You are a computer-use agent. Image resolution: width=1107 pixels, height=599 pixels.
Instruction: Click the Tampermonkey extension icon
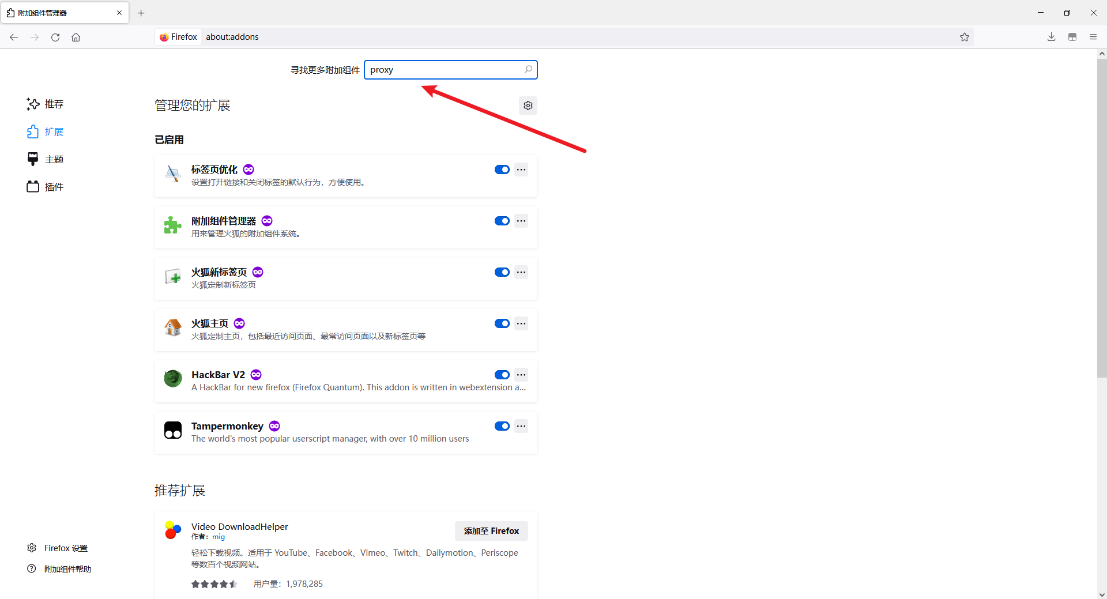click(173, 430)
